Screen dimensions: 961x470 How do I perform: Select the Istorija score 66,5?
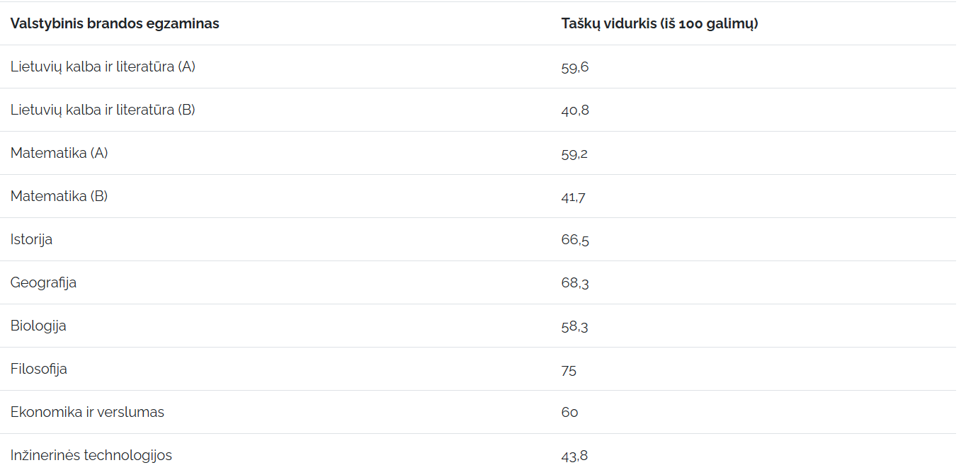(x=575, y=240)
